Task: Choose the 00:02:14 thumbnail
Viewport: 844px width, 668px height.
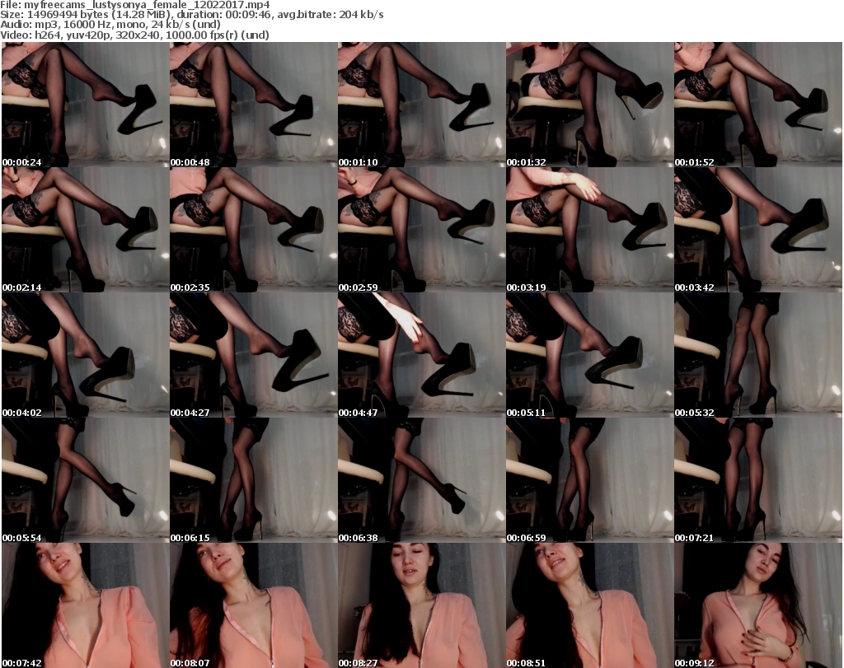Action: [x=85, y=230]
